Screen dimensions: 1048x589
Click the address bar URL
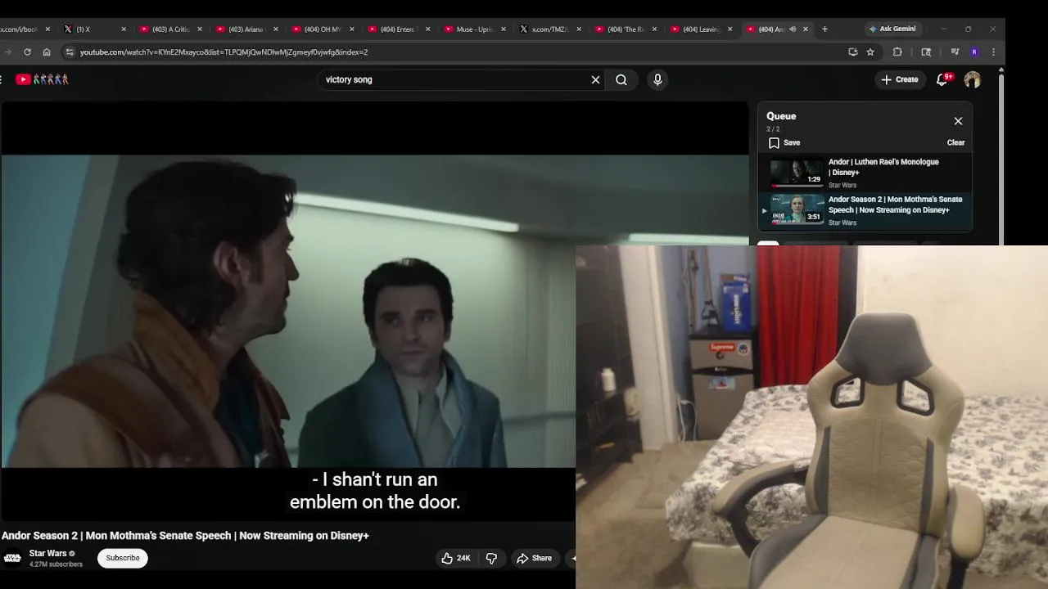(x=224, y=52)
